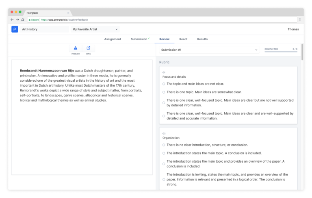Click the Thomas user name
Image resolution: width=312 pixels, height=198 pixels.
coord(293,29)
